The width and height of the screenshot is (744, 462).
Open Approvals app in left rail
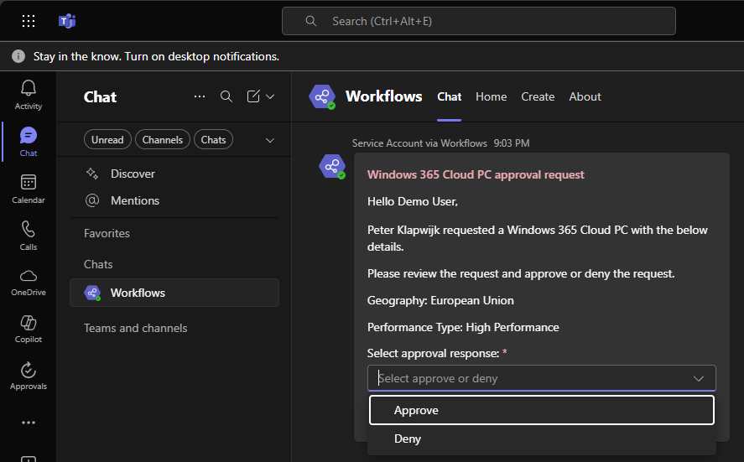pyautogui.click(x=29, y=376)
